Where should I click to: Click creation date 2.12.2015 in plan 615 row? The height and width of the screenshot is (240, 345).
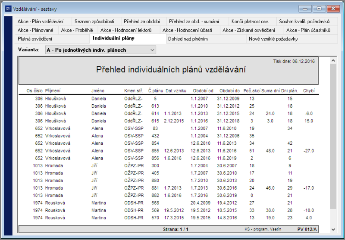click(x=174, y=121)
